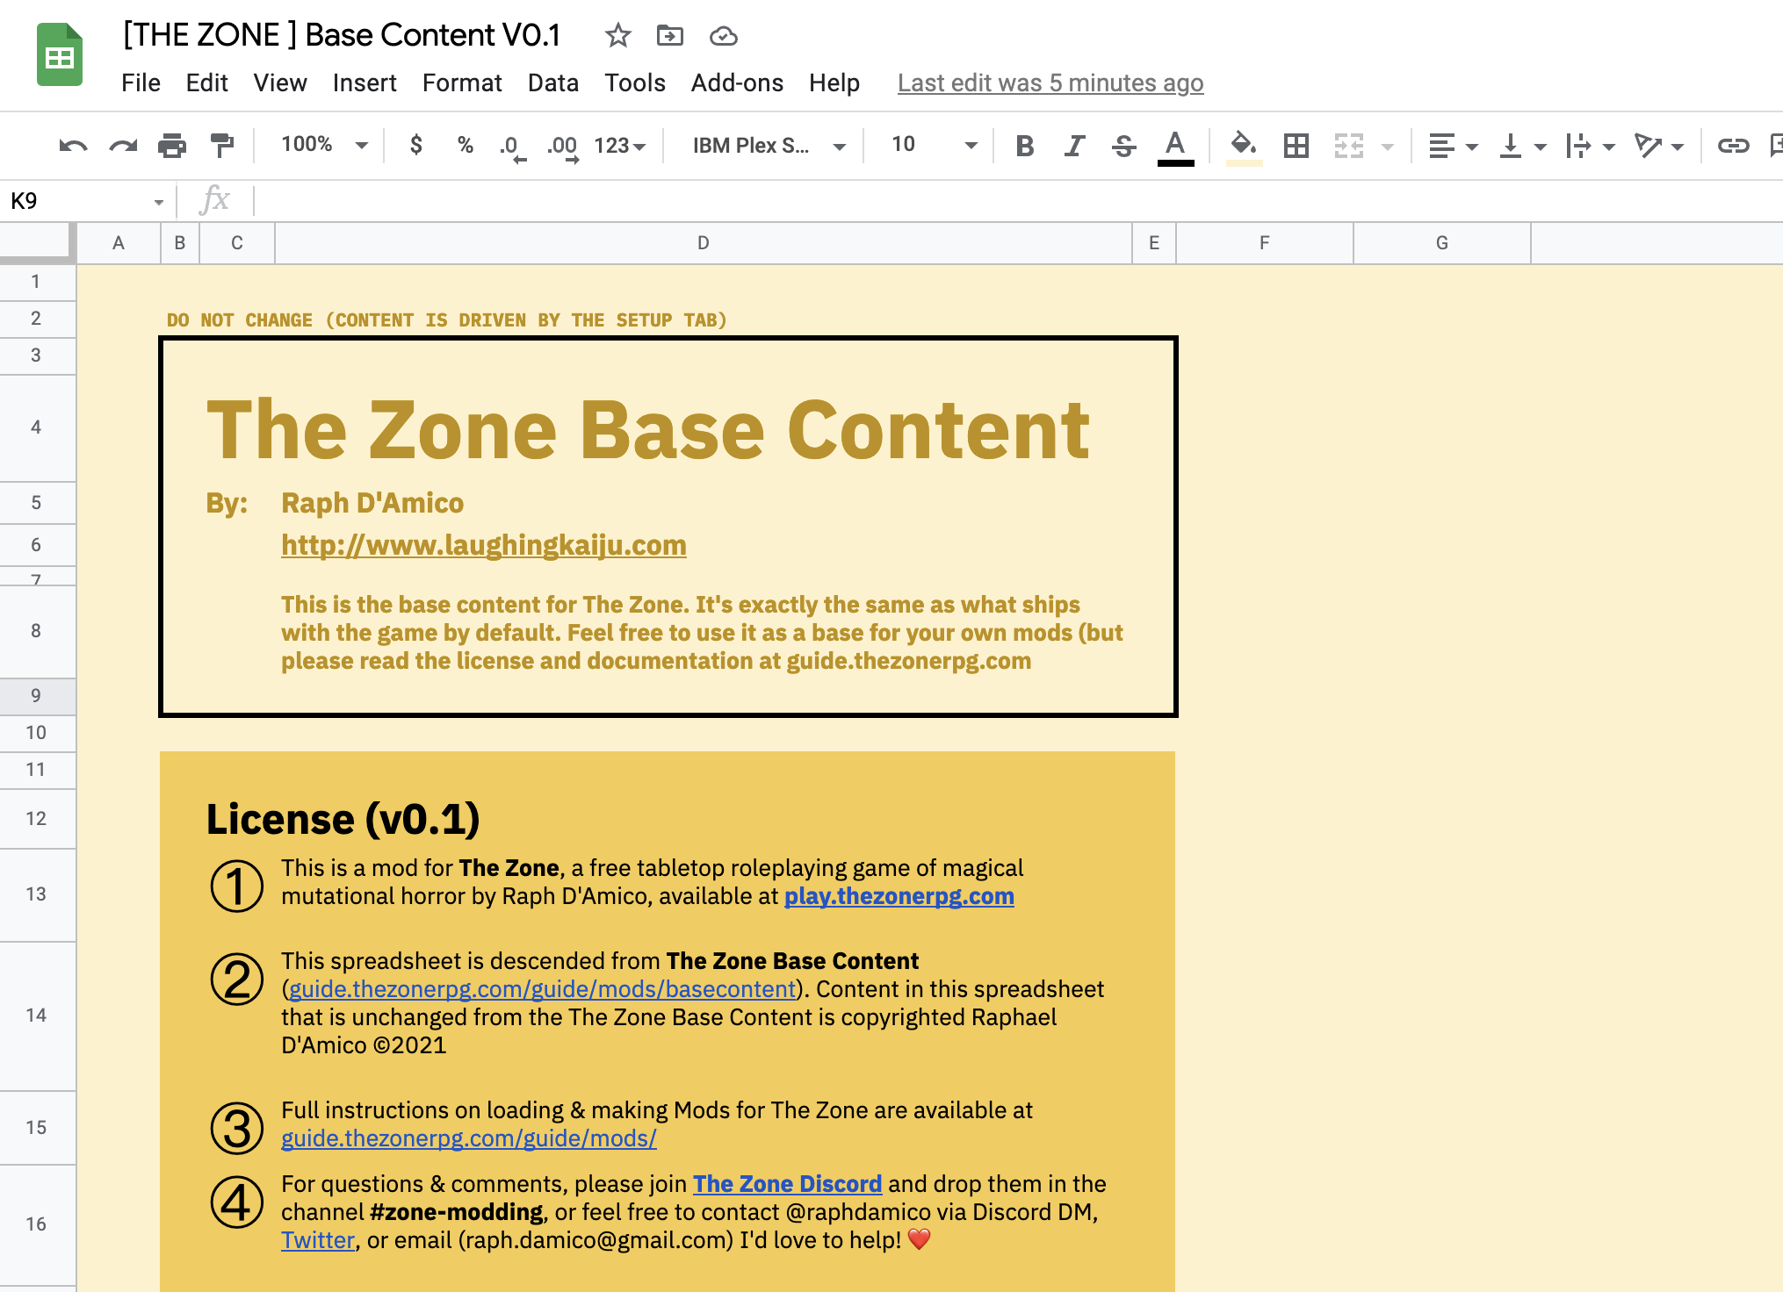Click the select-all corner box
The height and width of the screenshot is (1292, 1783).
tap(37, 243)
